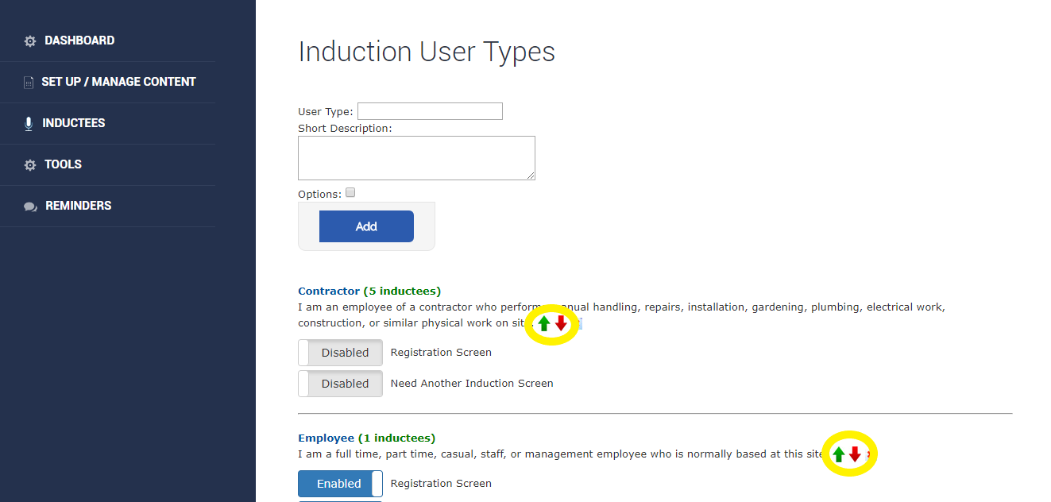Open the Employee user type link
This screenshot has width=1051, height=502.
coord(326,438)
